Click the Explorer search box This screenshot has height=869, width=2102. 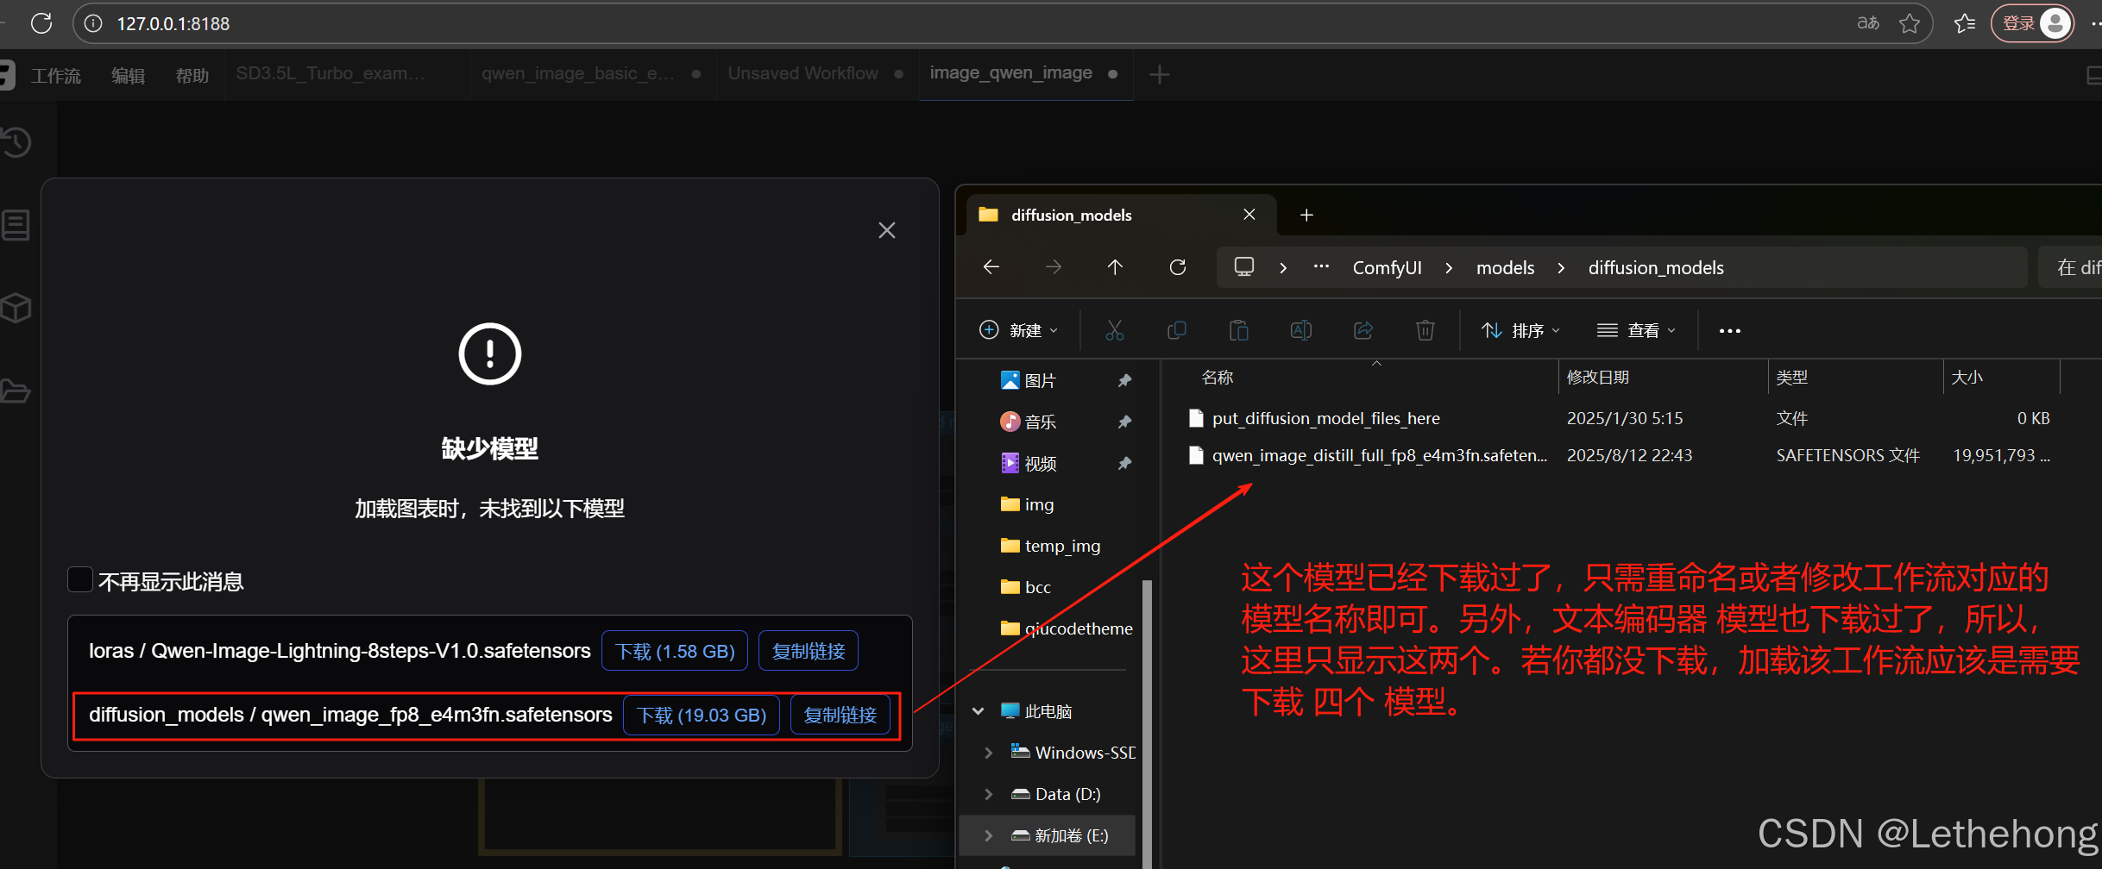[x=2071, y=267]
